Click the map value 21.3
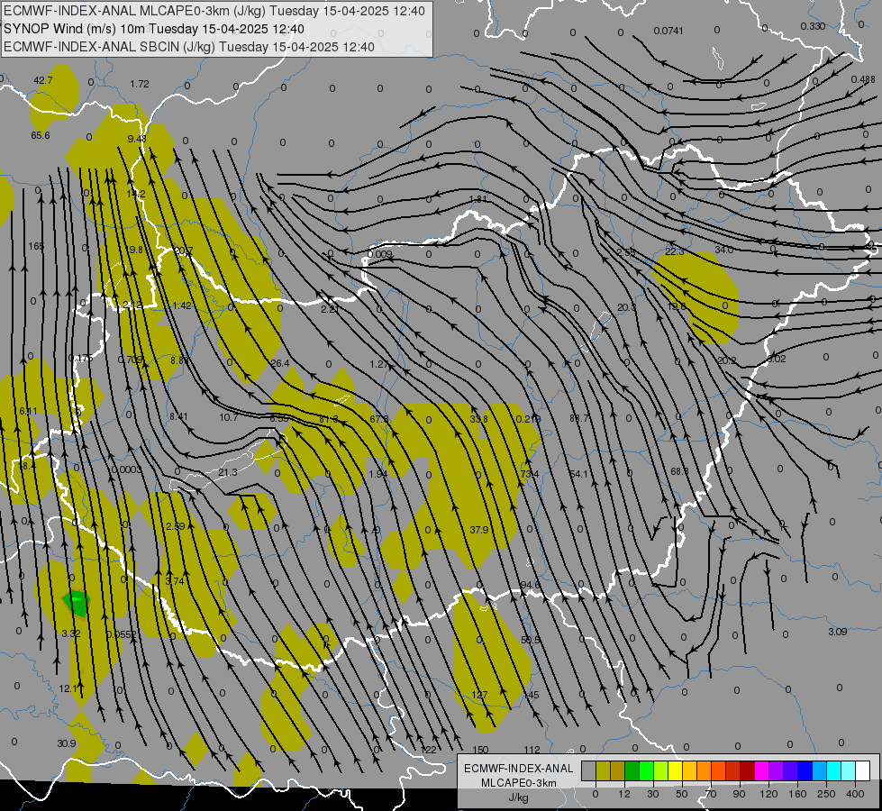This screenshot has width=882, height=811. tap(228, 472)
